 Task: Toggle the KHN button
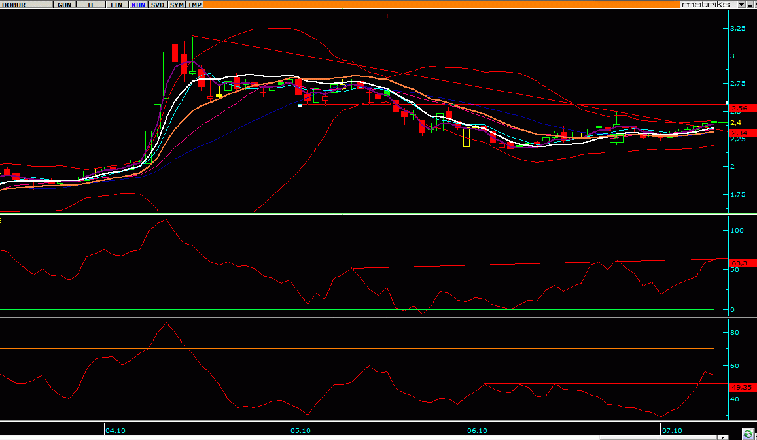pos(138,5)
